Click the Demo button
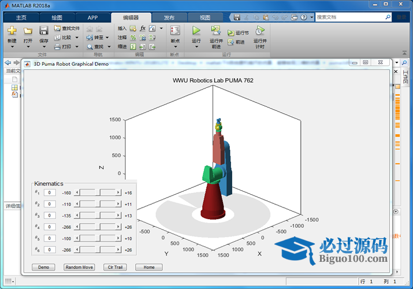Viewport: 413px width, 289px height. (x=43, y=267)
